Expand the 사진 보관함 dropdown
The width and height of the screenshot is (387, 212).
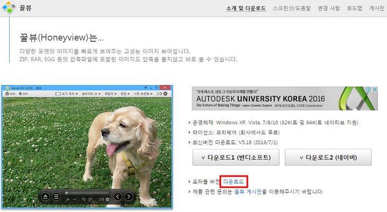[x=143, y=94]
